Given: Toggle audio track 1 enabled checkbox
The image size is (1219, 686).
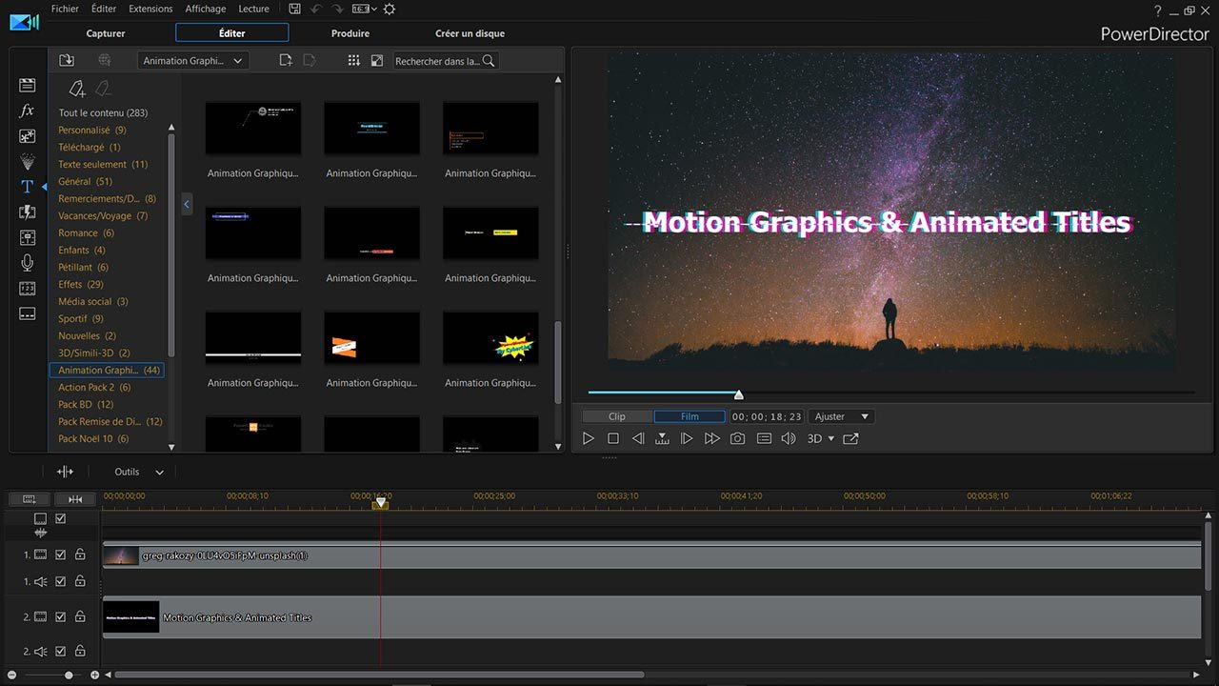Looking at the screenshot, I should pos(60,581).
